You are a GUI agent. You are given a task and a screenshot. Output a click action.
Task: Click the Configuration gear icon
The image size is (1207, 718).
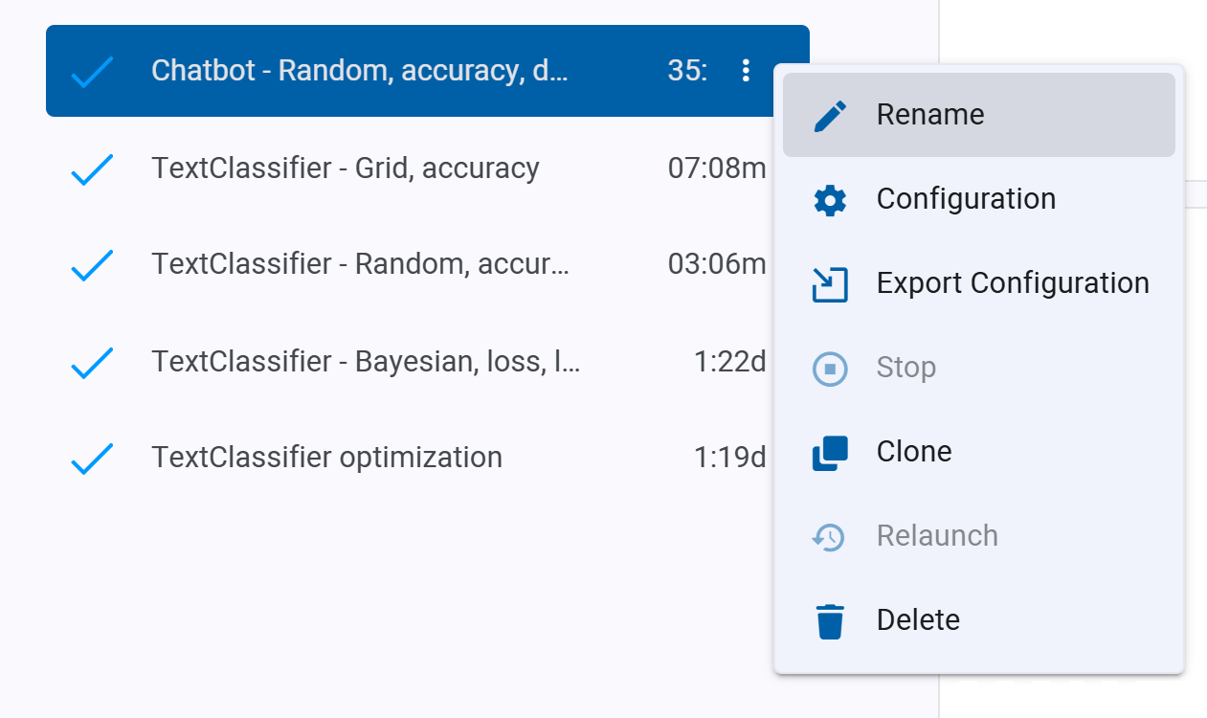(x=832, y=198)
